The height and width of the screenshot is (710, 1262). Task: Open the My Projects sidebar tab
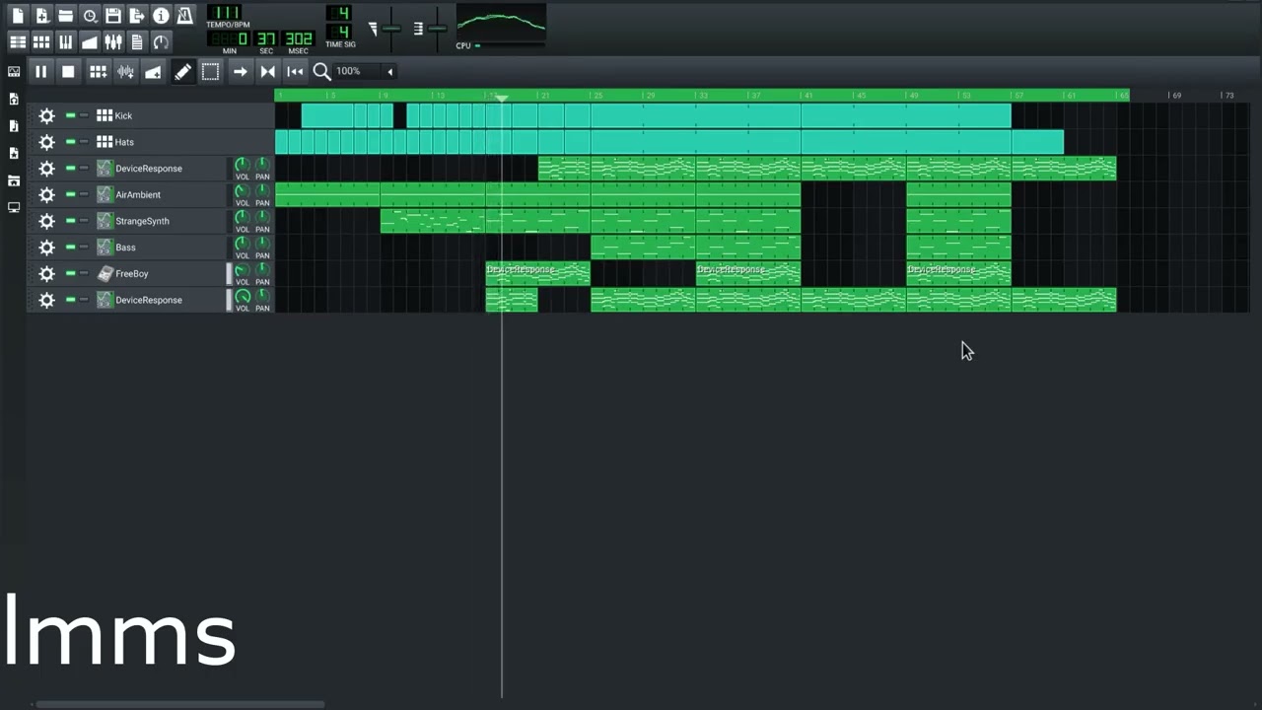click(14, 99)
